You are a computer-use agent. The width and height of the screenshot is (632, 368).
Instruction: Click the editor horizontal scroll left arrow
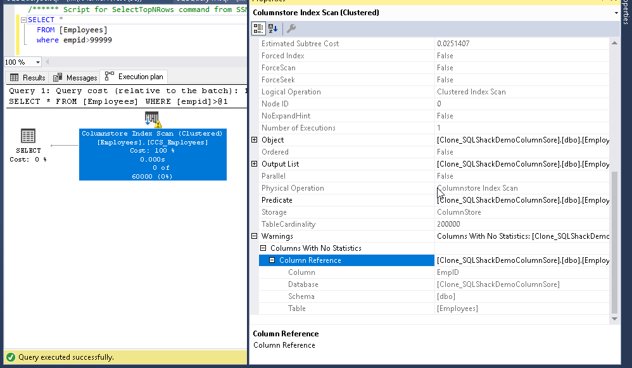47,62
